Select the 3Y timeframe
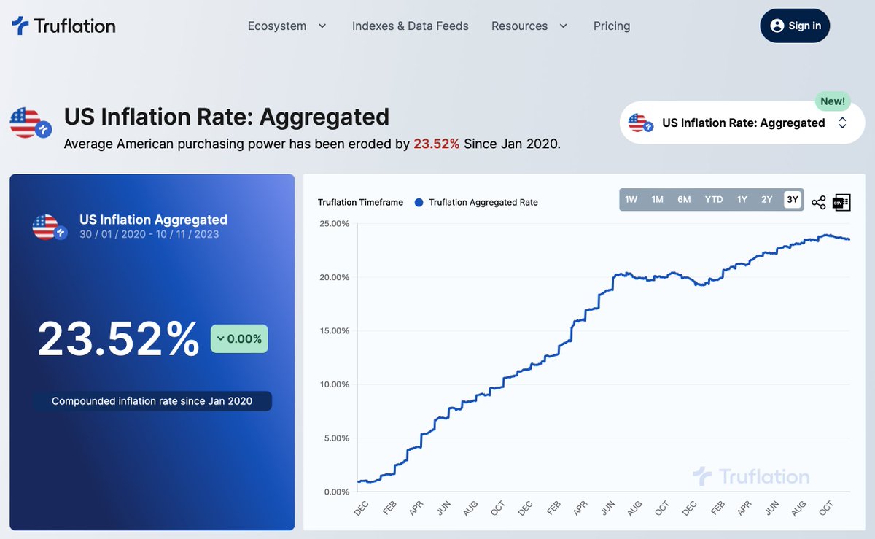 [792, 200]
